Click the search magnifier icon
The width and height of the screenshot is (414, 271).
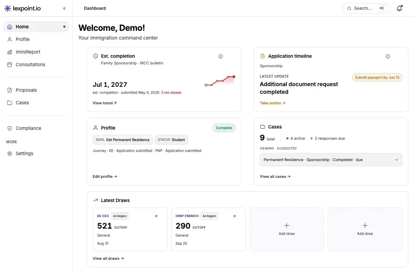[x=349, y=8]
